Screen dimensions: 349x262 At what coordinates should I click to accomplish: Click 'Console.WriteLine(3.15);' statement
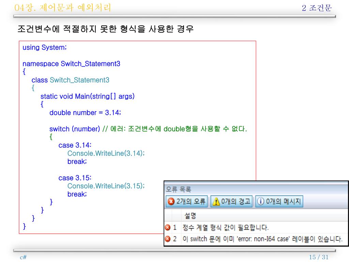(106, 186)
